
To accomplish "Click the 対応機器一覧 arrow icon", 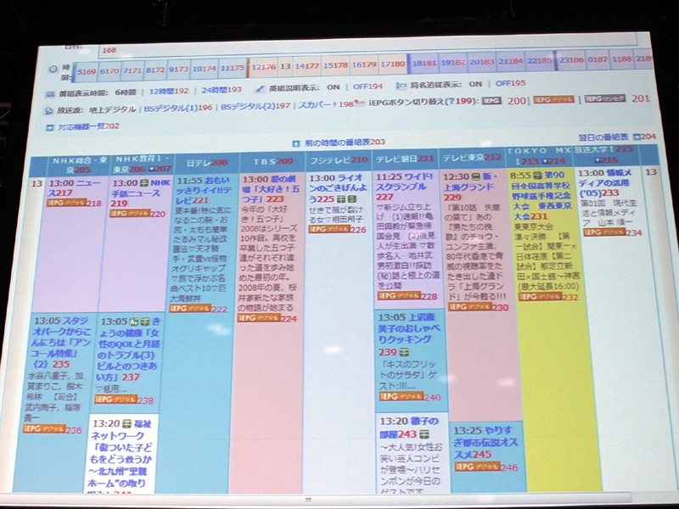I will 50,127.
